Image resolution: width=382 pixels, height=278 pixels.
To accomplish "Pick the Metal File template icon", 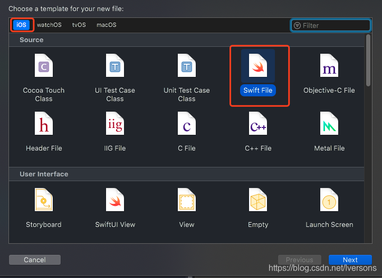I will click(329, 123).
